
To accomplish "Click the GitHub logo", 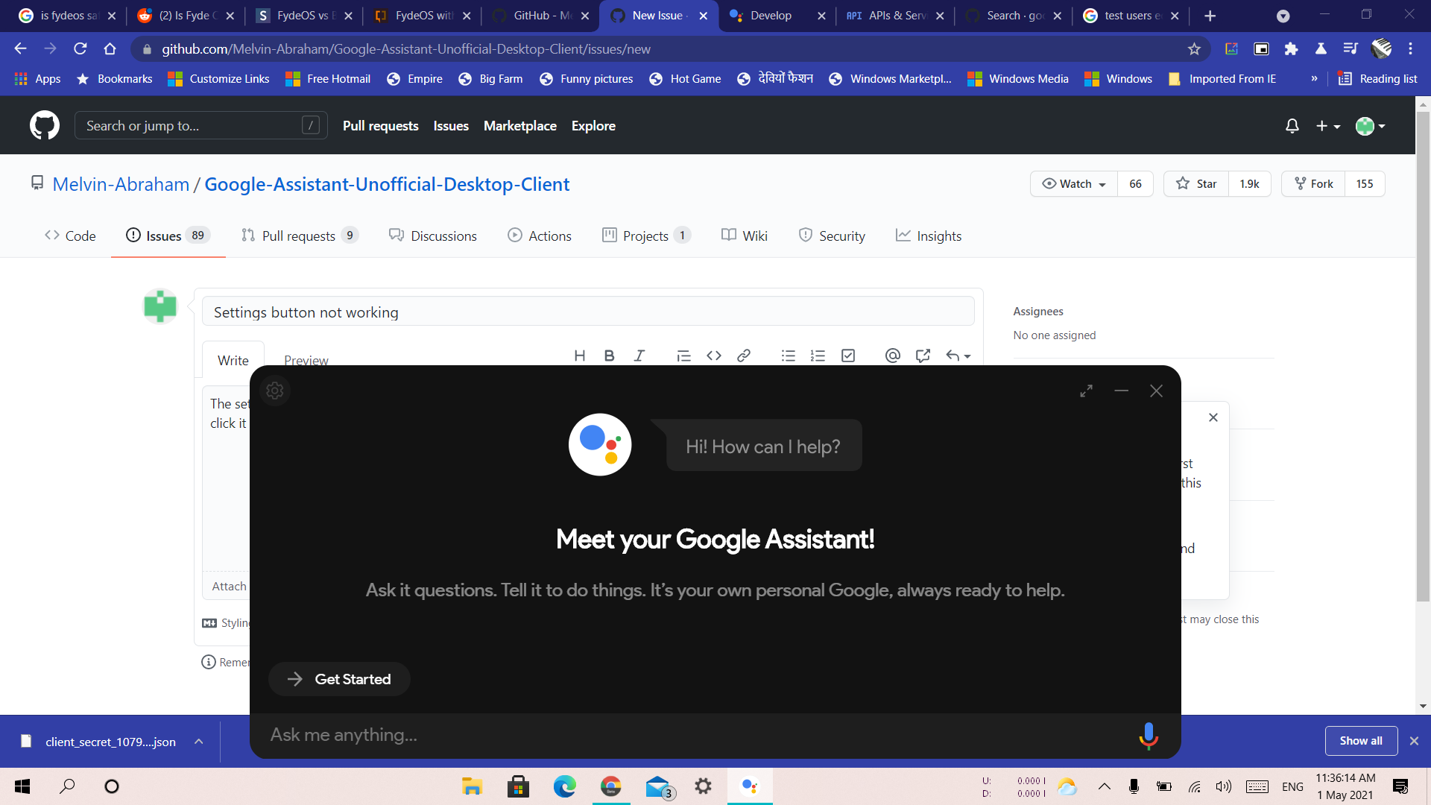I will tap(44, 124).
